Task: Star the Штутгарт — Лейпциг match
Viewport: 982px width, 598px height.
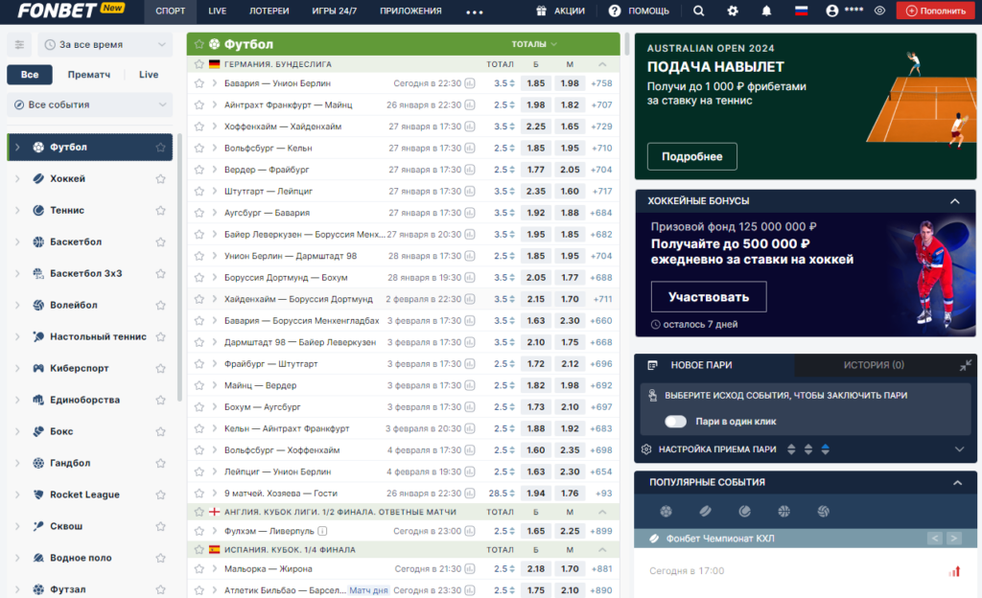Action: pyautogui.click(x=199, y=192)
